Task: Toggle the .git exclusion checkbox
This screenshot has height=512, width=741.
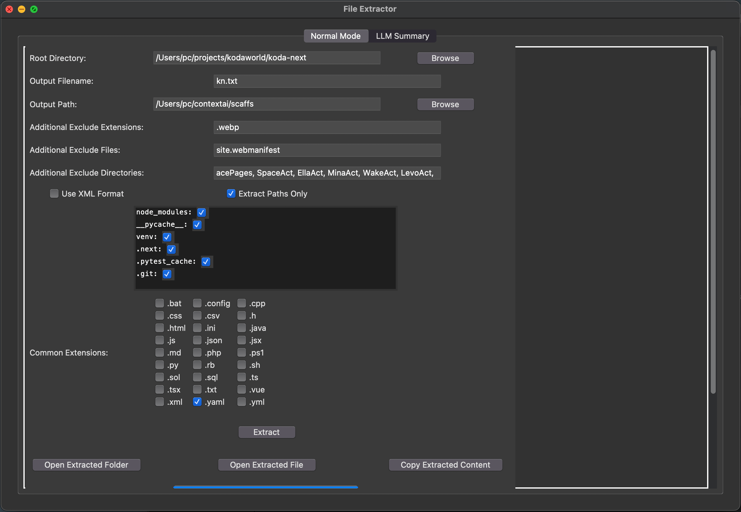Action: (x=167, y=274)
